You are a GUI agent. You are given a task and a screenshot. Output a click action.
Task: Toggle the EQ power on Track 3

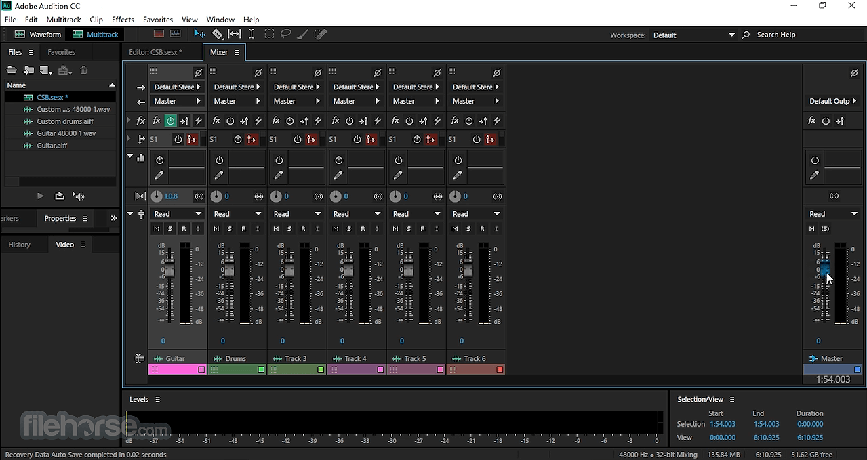point(279,160)
